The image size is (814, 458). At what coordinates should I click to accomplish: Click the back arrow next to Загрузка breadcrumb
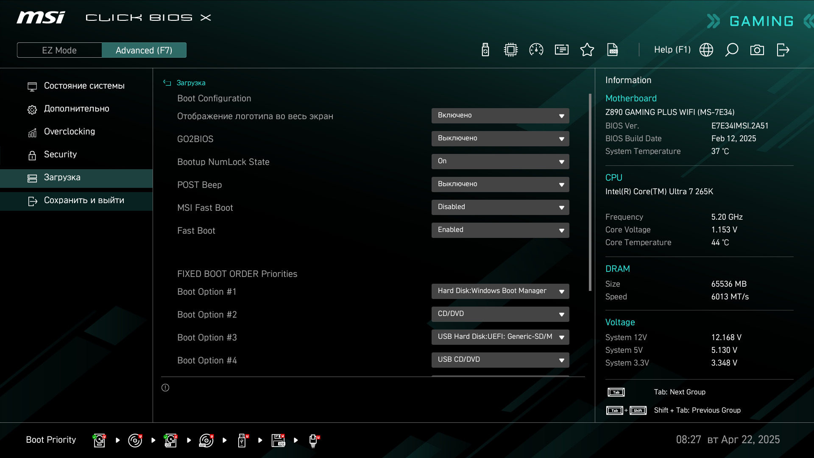(x=167, y=83)
